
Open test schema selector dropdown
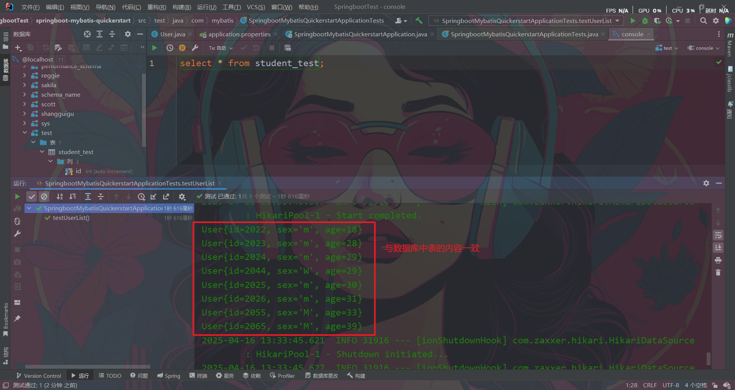pos(667,48)
